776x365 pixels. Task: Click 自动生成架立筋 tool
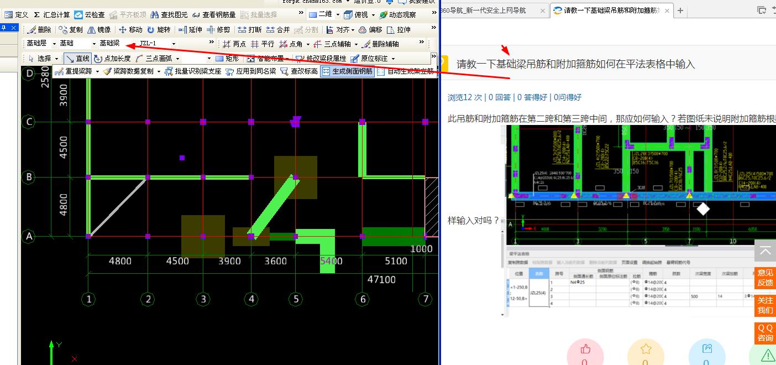tap(405, 71)
